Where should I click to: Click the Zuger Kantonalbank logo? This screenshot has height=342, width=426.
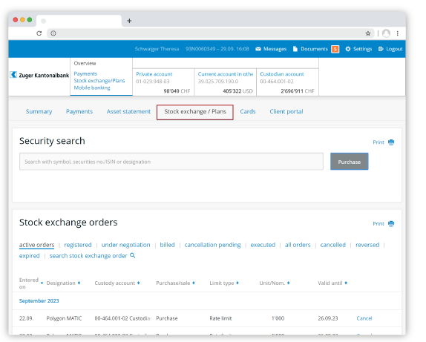39,75
